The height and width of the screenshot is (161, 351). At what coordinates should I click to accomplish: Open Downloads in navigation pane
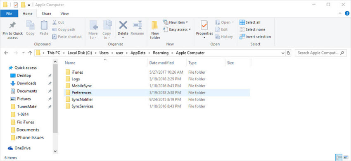pos(24,83)
